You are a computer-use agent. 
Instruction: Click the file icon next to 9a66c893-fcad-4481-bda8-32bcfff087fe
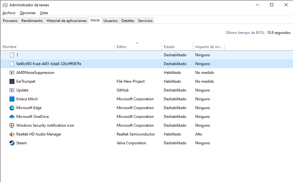(x=12, y=64)
